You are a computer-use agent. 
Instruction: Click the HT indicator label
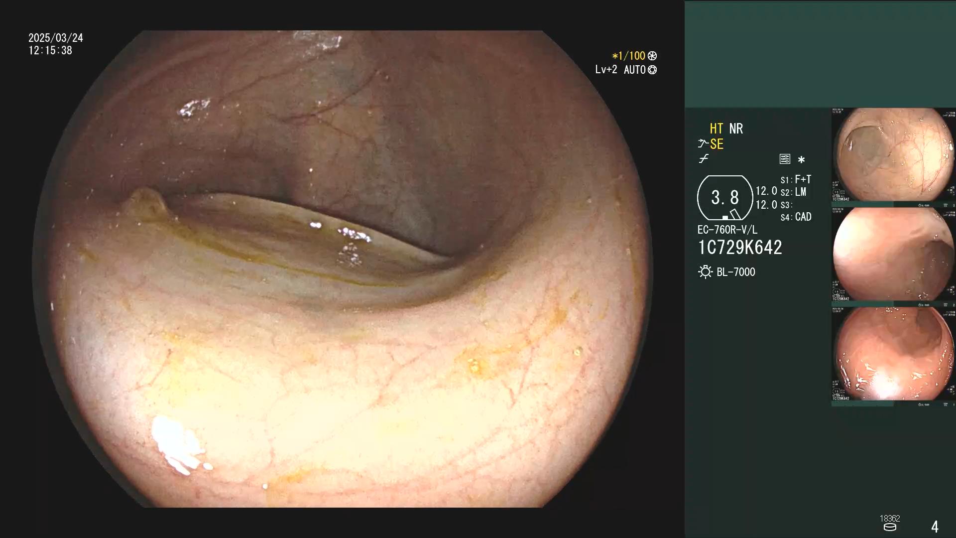pyautogui.click(x=717, y=129)
